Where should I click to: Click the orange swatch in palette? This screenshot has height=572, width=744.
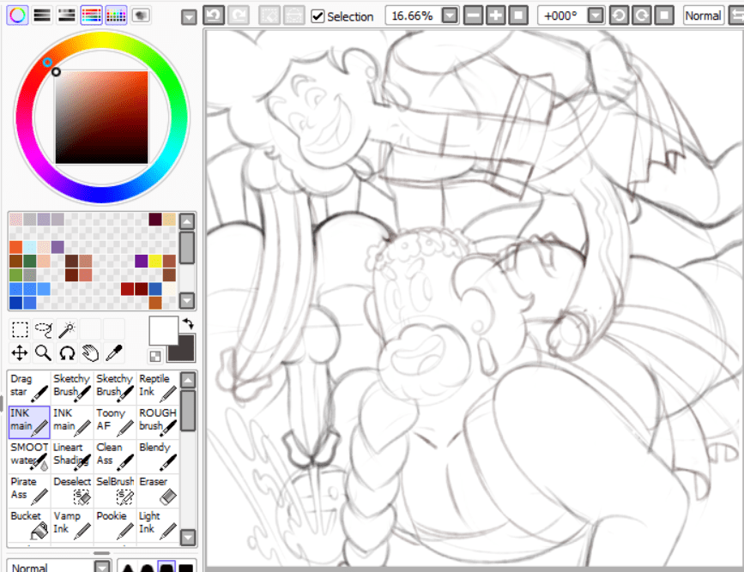coord(16,247)
